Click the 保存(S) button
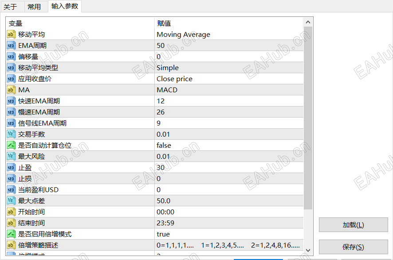The width and height of the screenshot is (393, 260). pyautogui.click(x=353, y=247)
